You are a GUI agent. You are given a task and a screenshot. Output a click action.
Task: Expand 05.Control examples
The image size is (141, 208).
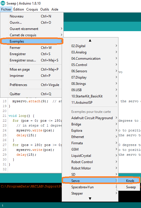(90, 65)
